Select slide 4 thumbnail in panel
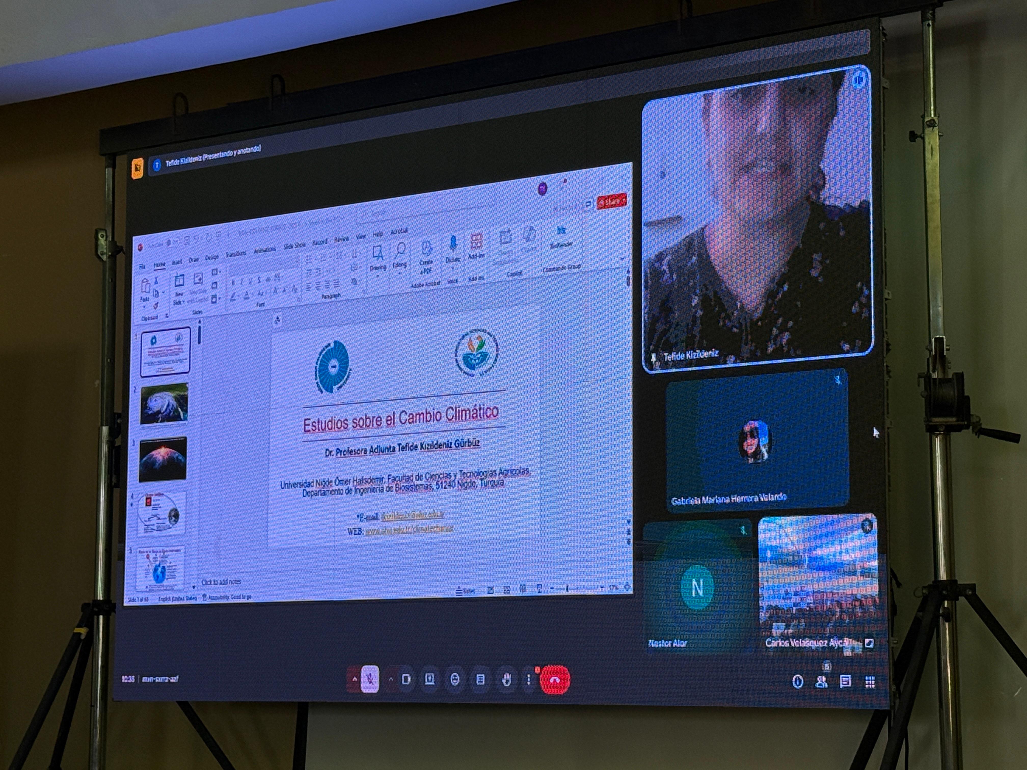 [x=161, y=514]
